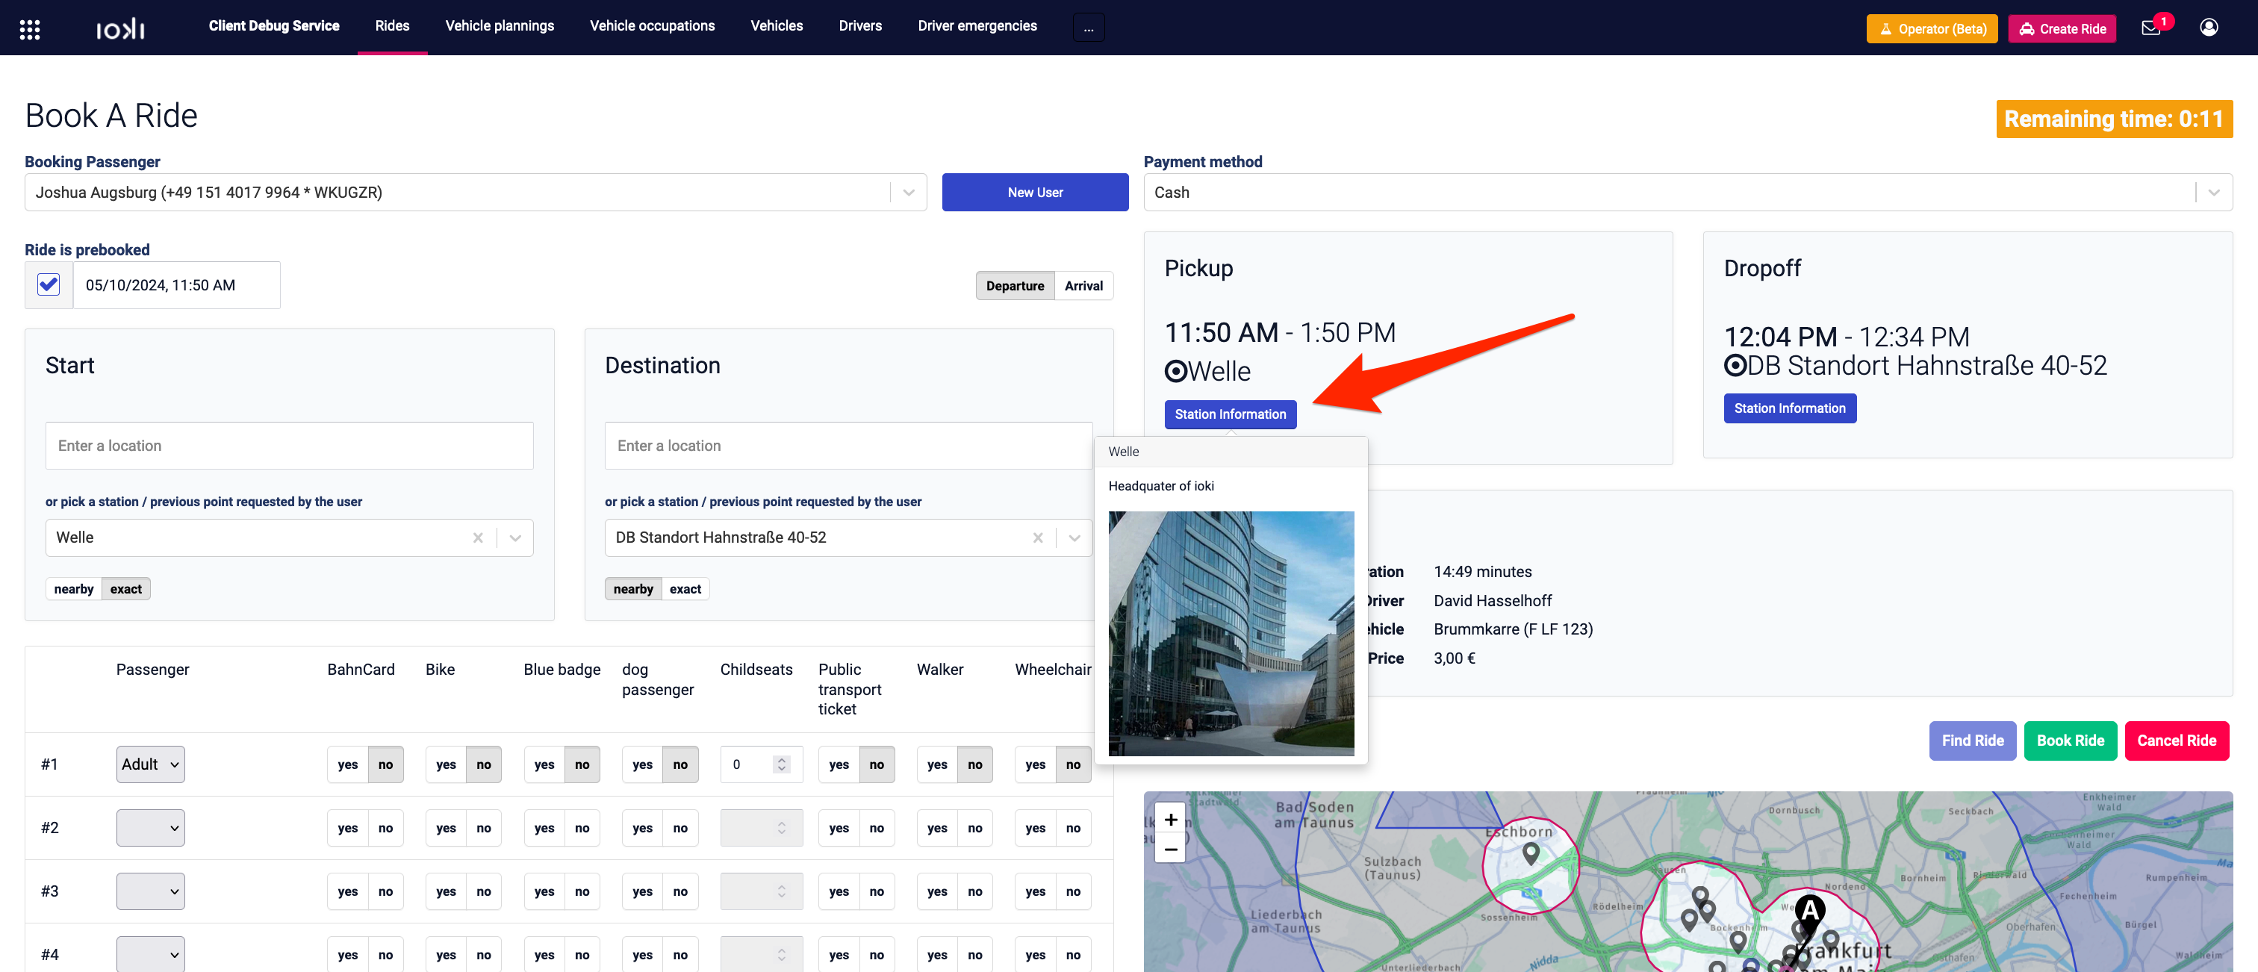Click the Create Ride button in header
The width and height of the screenshot is (2258, 972).
coord(2062,29)
